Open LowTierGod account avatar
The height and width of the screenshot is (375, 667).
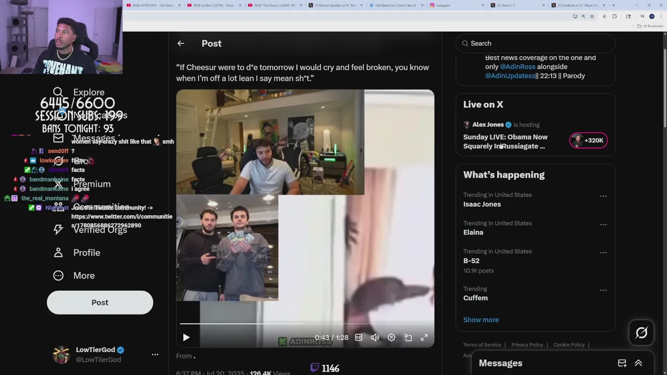click(x=61, y=355)
